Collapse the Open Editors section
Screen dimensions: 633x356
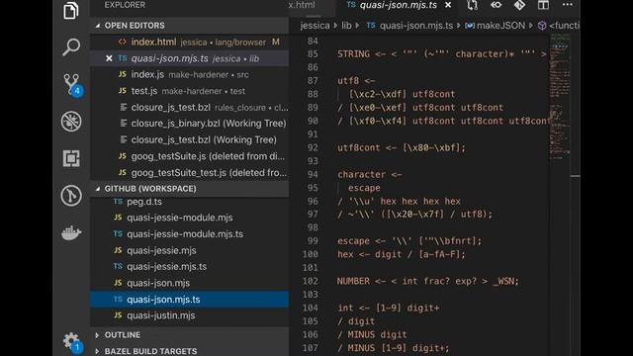click(x=189, y=26)
